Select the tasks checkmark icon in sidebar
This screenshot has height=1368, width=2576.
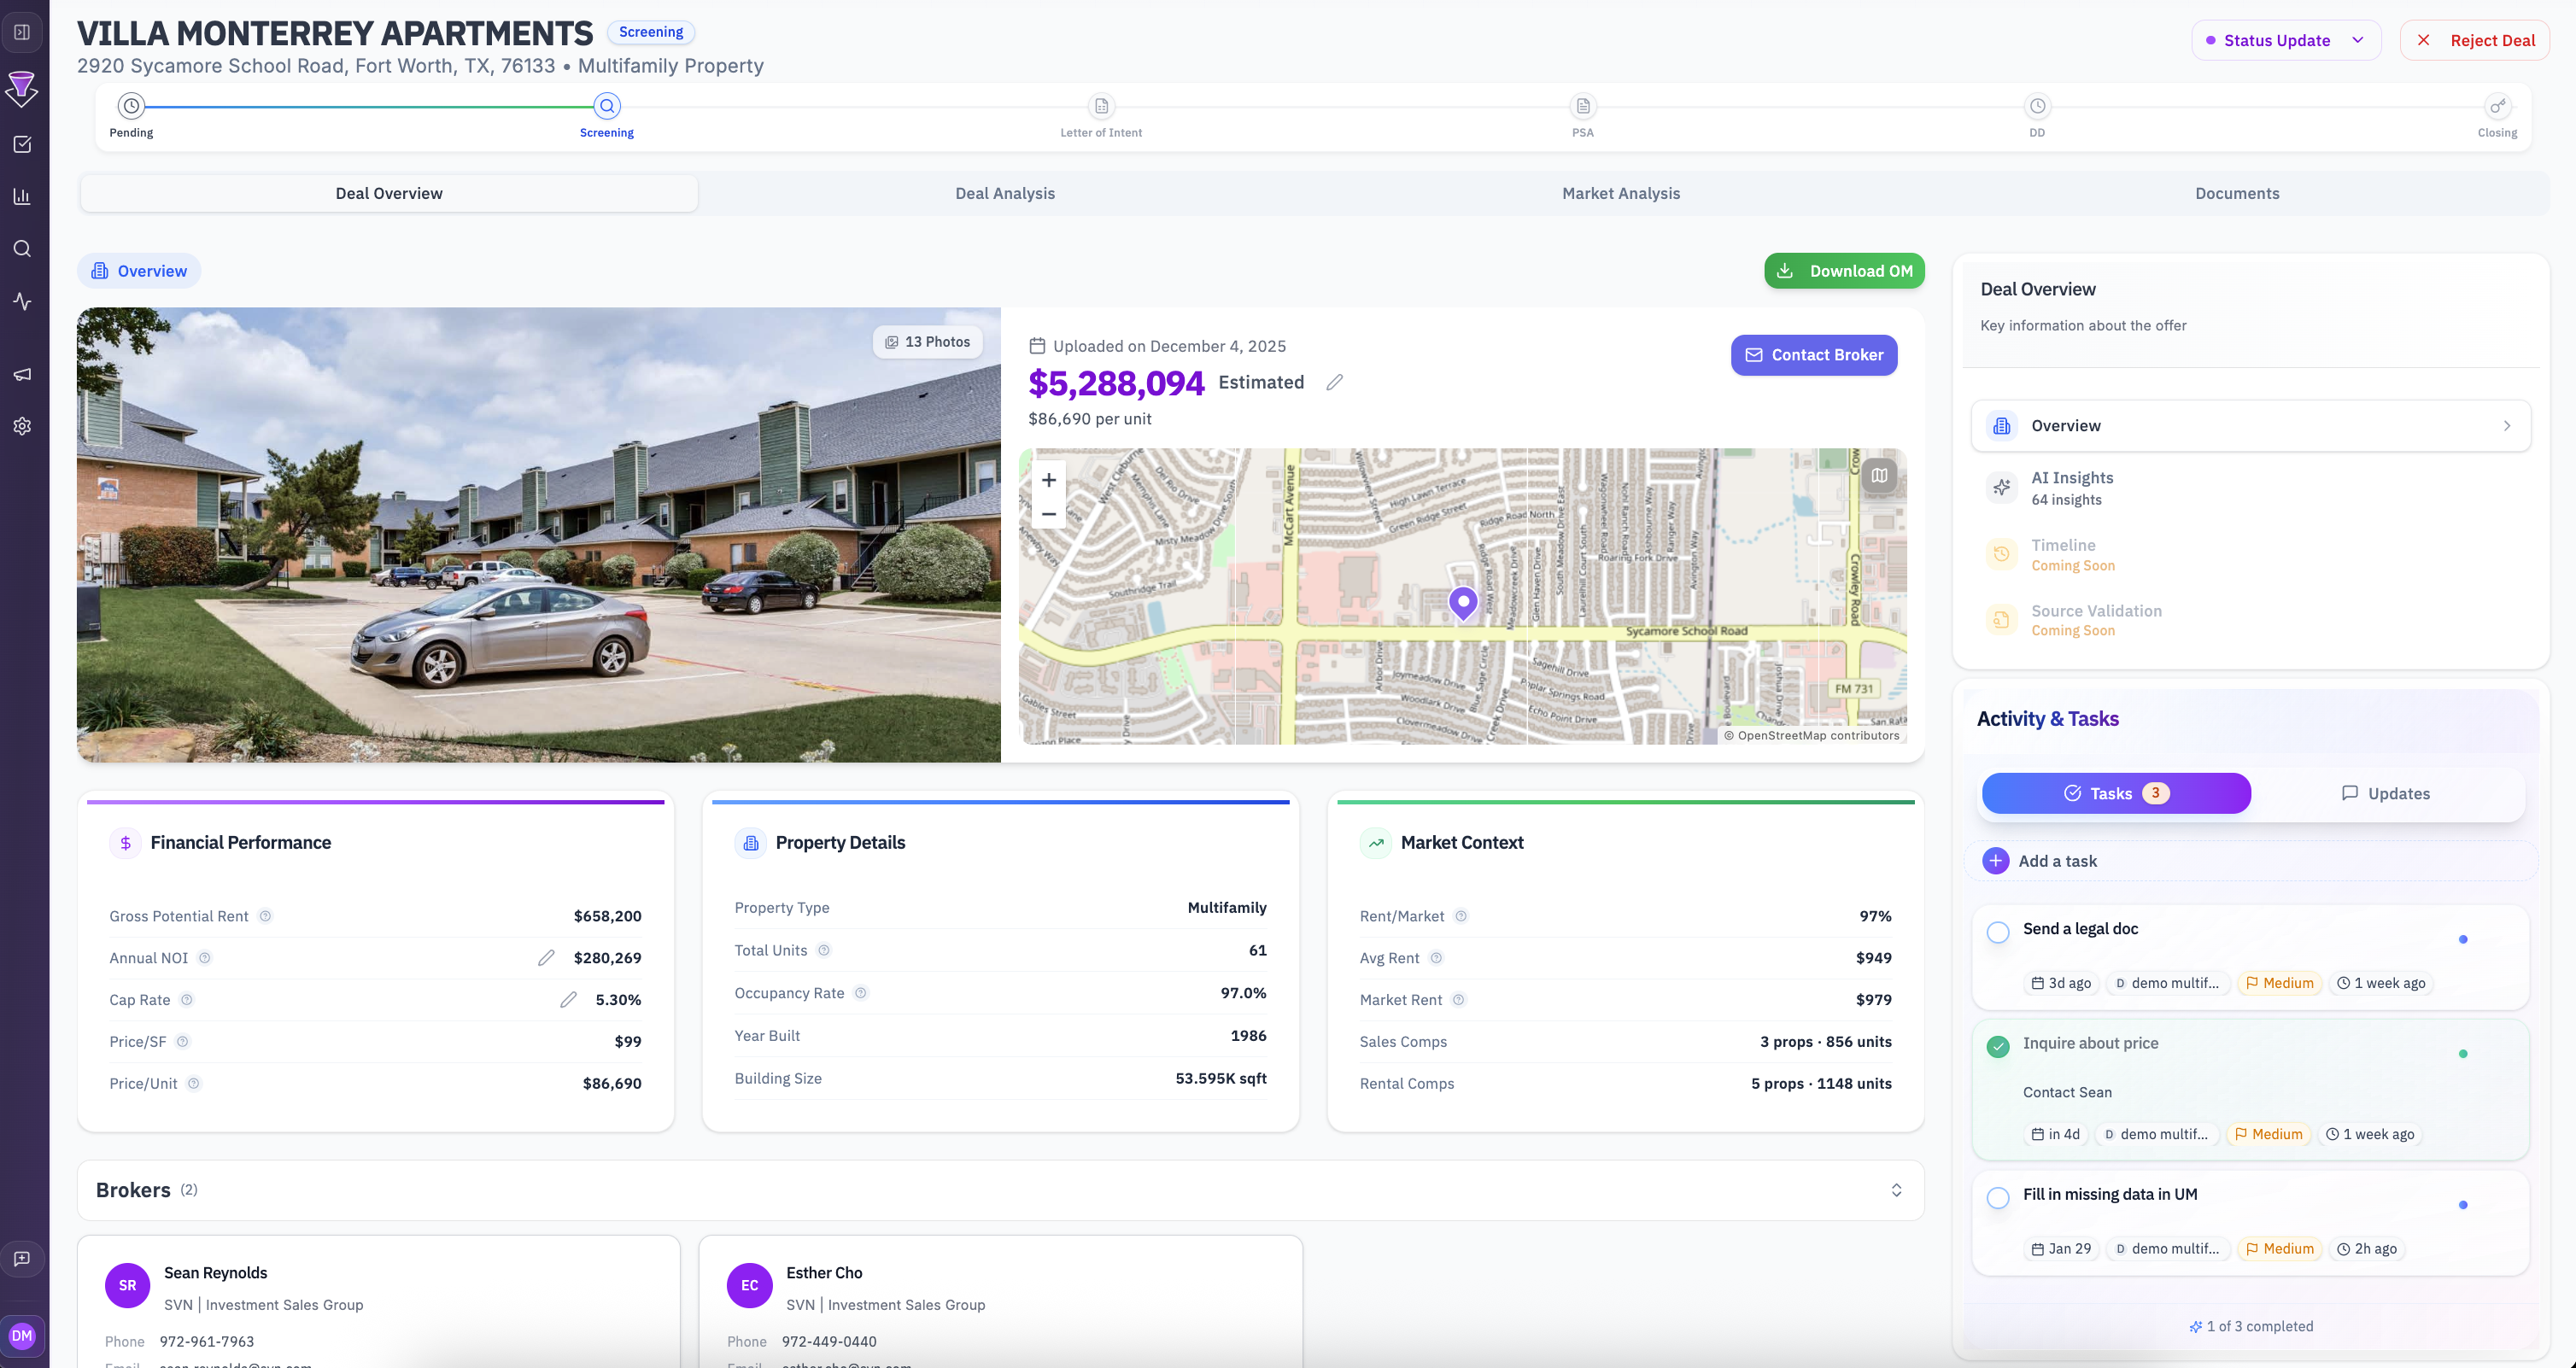[22, 144]
